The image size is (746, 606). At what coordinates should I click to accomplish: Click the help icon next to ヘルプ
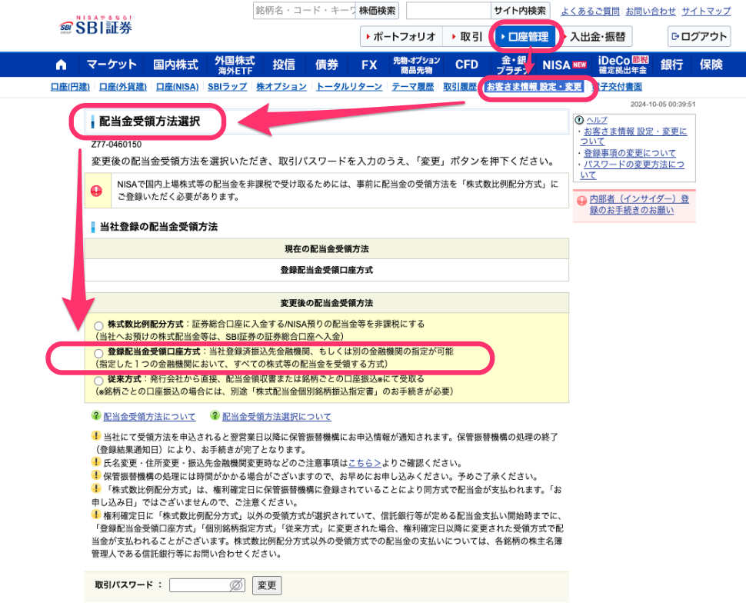point(579,120)
